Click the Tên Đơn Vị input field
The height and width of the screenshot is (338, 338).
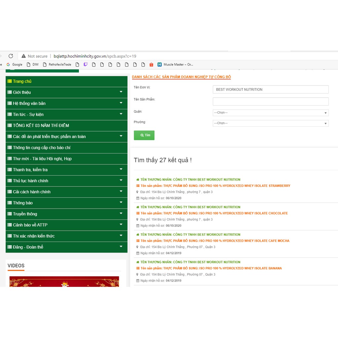tap(271, 89)
